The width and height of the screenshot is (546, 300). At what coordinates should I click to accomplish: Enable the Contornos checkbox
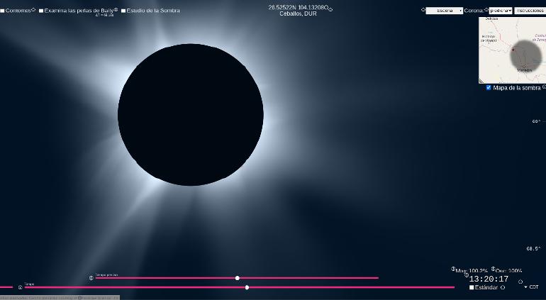tap(2, 11)
